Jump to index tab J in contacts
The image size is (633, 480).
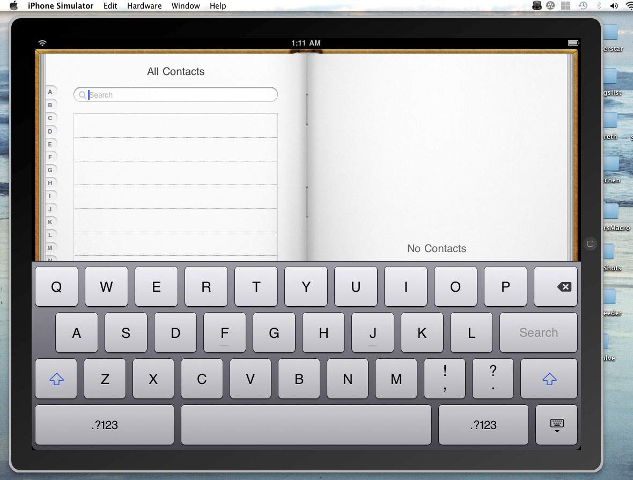pos(50,209)
